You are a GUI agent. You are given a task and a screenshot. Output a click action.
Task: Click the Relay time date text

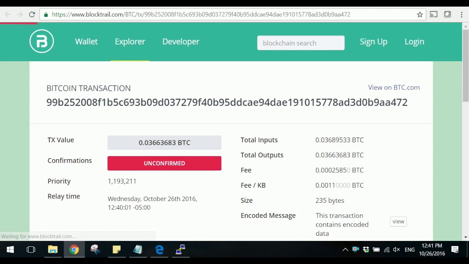click(x=152, y=203)
